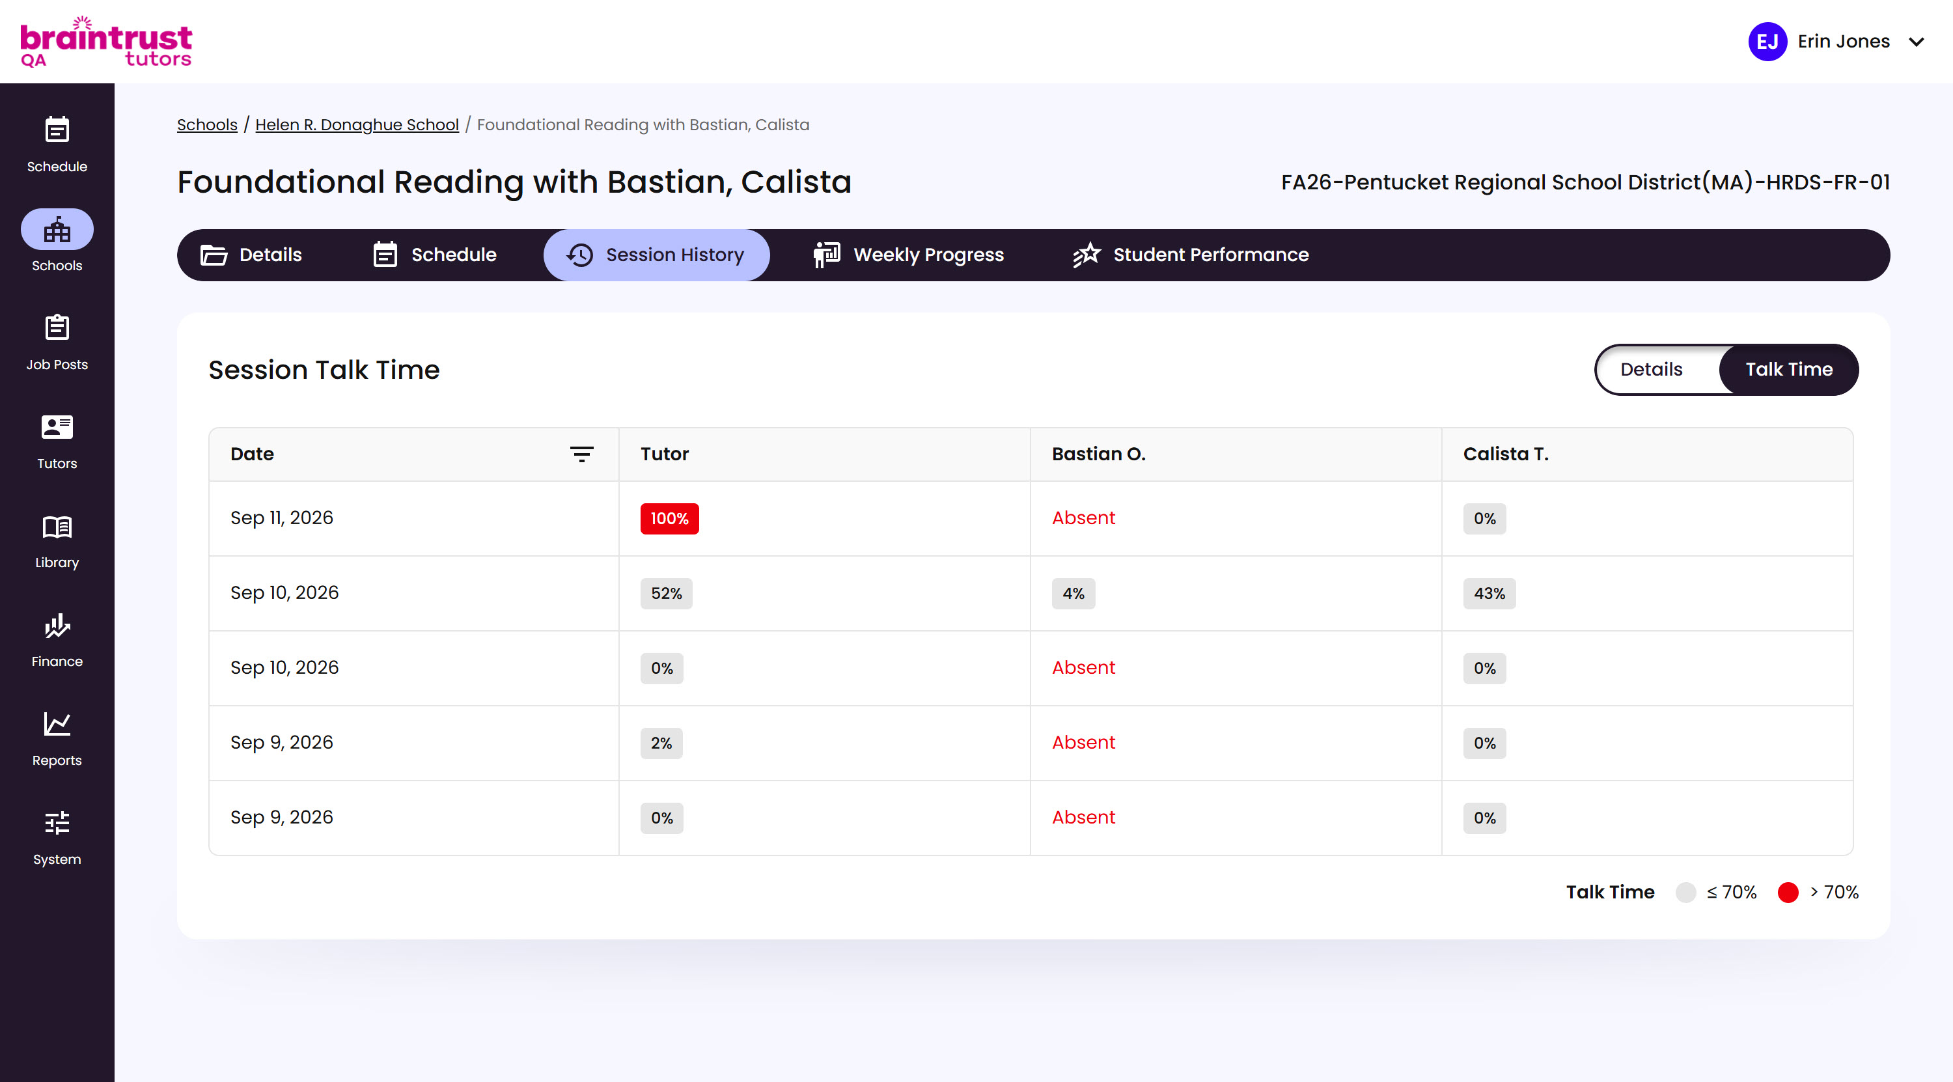Open the Weekly Progress tab
Screen dimensions: 1953x1082
click(x=908, y=255)
